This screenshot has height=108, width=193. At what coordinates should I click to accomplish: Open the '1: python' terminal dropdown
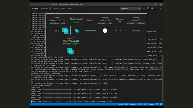pos(130,8)
